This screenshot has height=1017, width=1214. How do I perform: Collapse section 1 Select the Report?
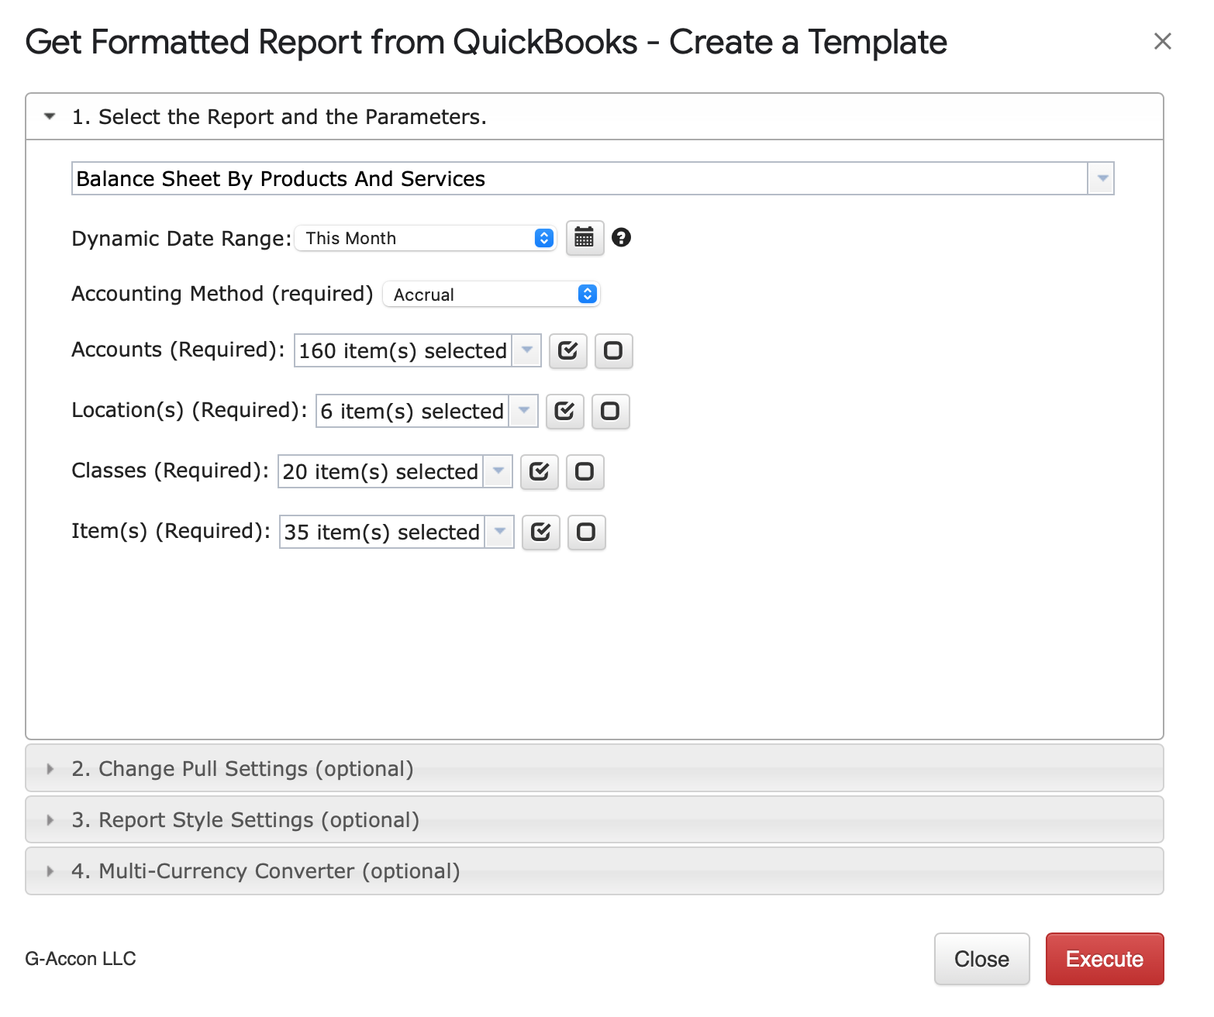pyautogui.click(x=595, y=117)
